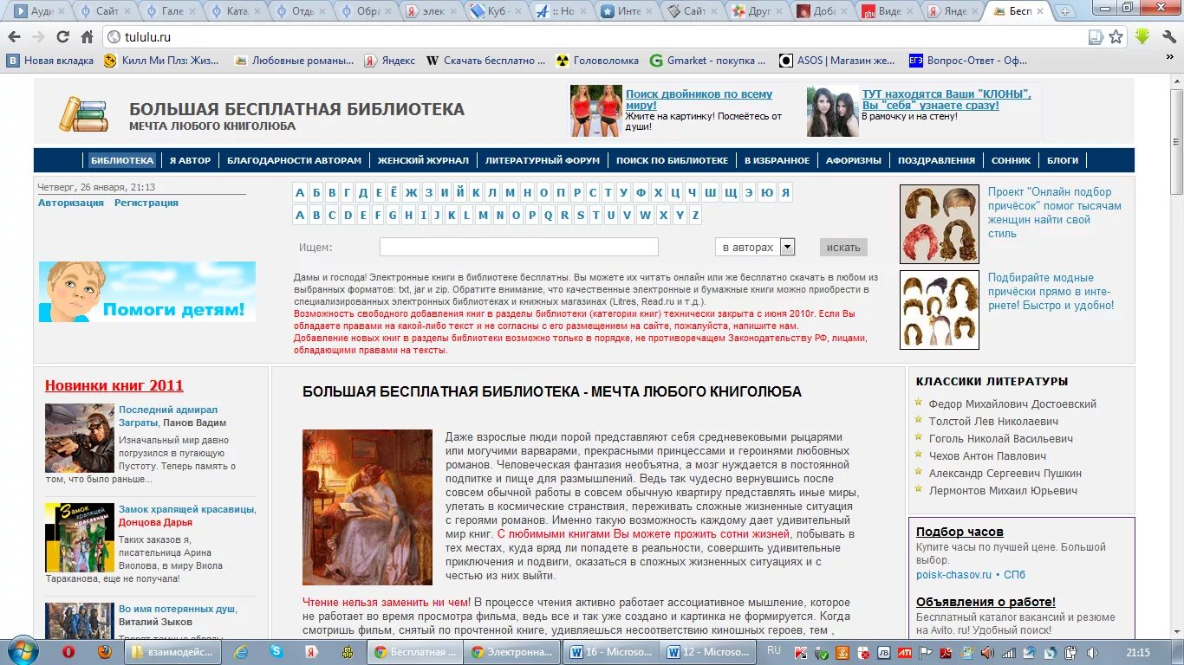This screenshot has width=1184, height=665.
Task: Open a new tab with the plus button
Action: point(1065,12)
